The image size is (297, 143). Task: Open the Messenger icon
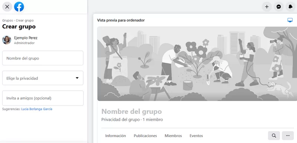[279, 7]
